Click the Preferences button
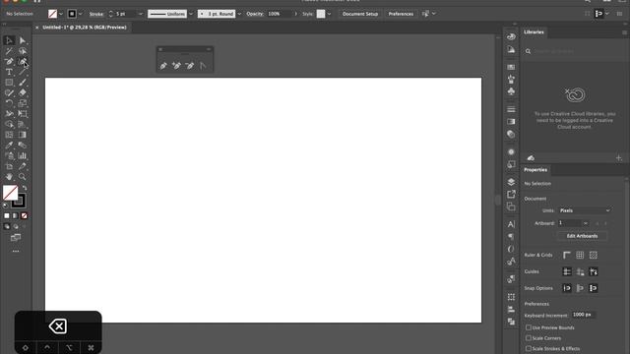Viewport: 630px width, 354px height. (401, 14)
